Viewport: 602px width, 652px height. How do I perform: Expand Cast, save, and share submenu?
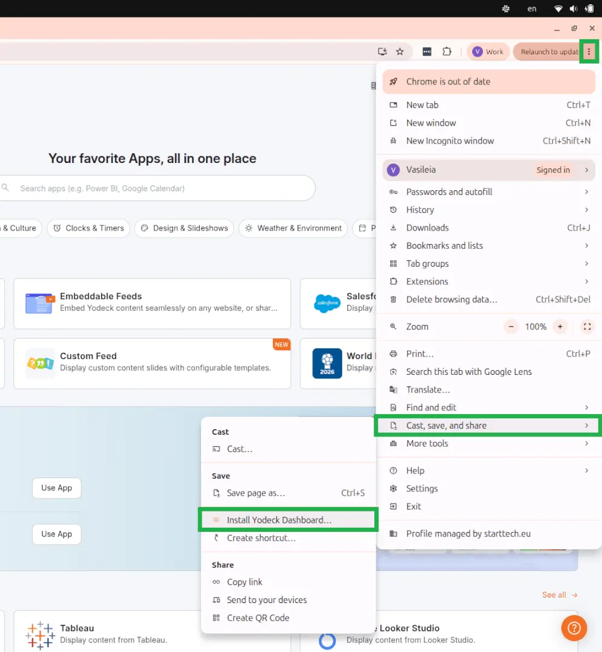(488, 426)
